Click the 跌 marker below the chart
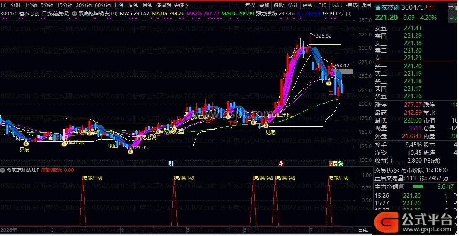This screenshot has width=459, height=236. [x=340, y=164]
